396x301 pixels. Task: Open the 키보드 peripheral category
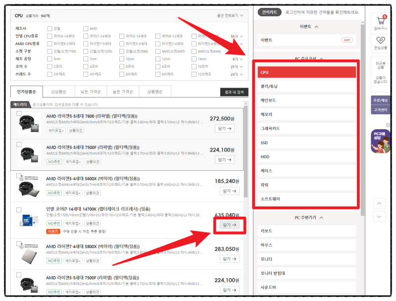[306, 231]
